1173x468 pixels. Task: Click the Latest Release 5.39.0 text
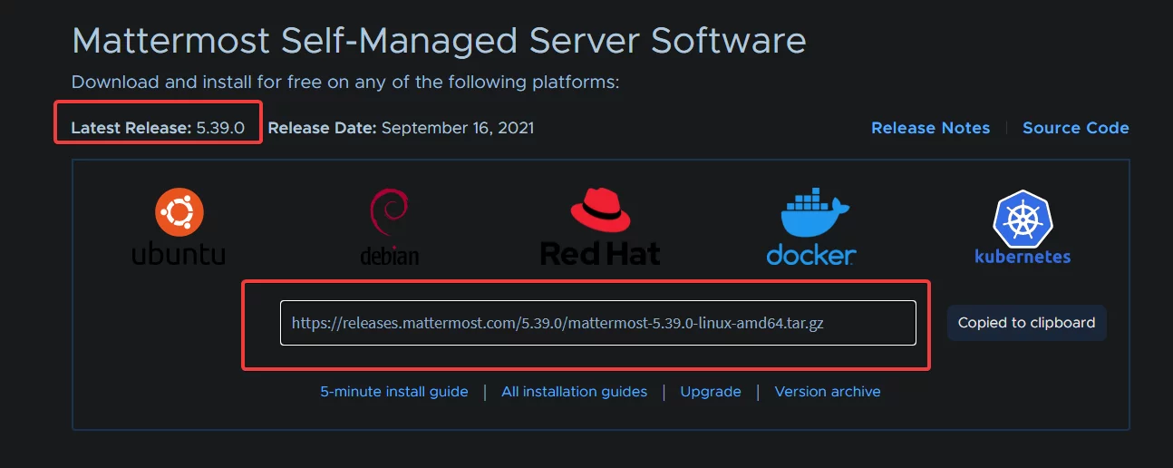tap(158, 128)
